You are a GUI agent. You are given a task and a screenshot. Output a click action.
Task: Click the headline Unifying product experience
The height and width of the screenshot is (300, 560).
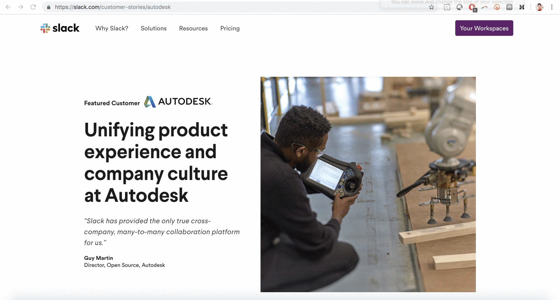click(156, 162)
